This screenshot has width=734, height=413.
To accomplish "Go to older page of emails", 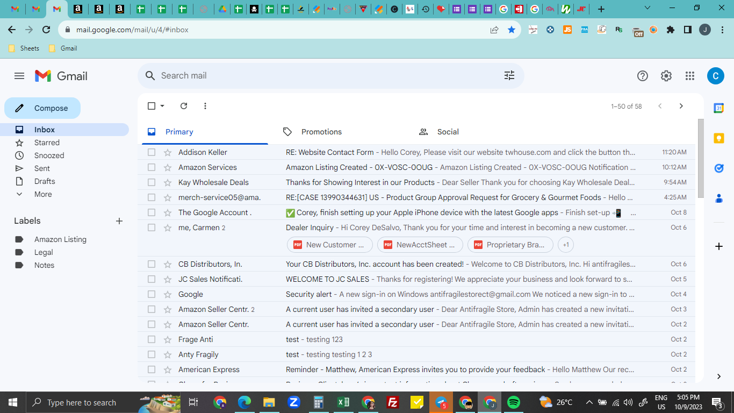I will point(681,106).
